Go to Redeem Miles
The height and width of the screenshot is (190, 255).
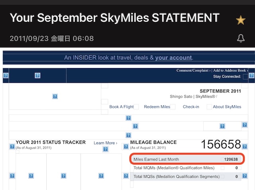point(157,107)
